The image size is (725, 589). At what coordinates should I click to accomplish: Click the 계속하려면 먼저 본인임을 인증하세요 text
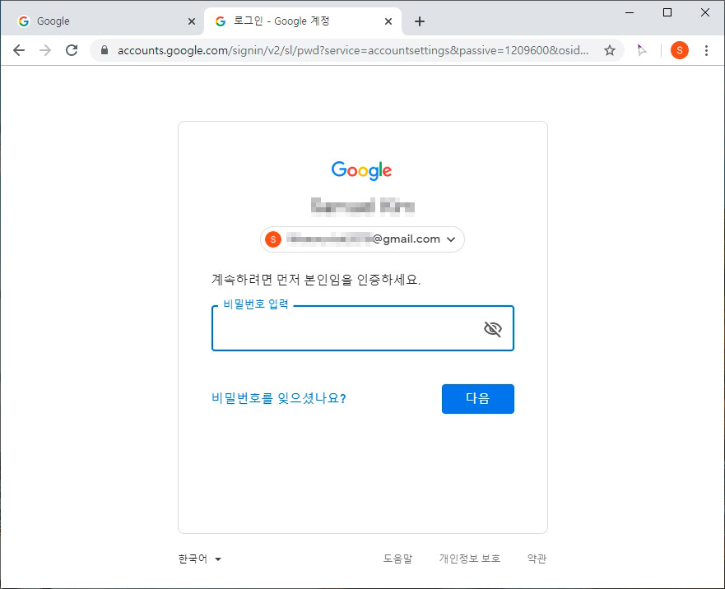tap(316, 280)
